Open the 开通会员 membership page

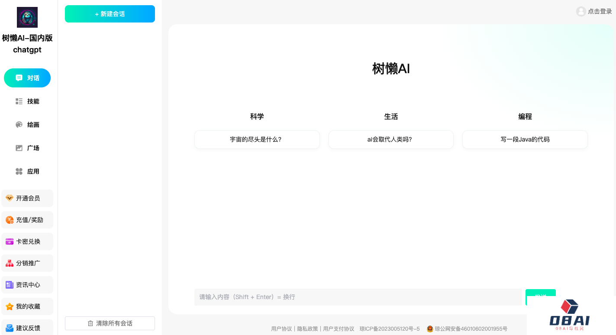coord(27,198)
